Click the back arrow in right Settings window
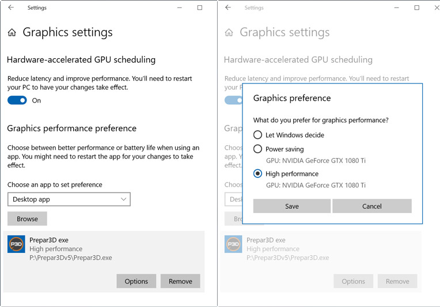The height and width of the screenshot is (307, 440). (228, 8)
